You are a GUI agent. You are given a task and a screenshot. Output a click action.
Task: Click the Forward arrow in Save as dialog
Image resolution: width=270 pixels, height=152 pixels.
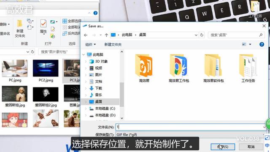94,35
